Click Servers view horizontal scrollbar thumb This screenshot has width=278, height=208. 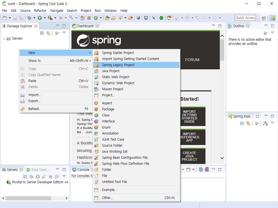coord(28,198)
